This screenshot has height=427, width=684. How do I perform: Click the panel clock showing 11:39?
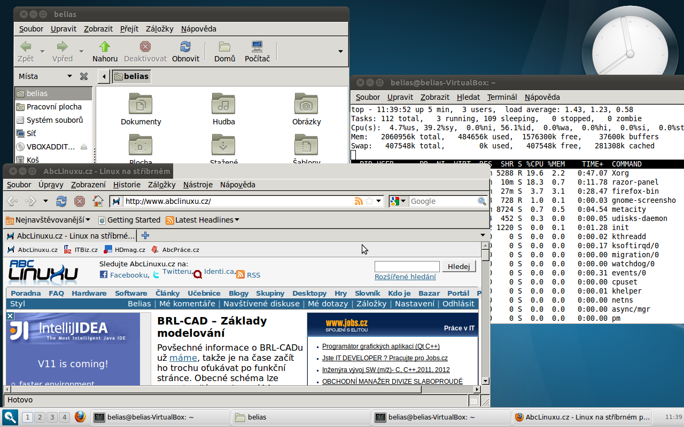[x=673, y=417]
